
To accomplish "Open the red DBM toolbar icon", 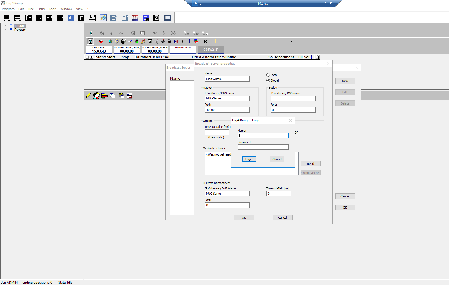I will [x=135, y=18].
